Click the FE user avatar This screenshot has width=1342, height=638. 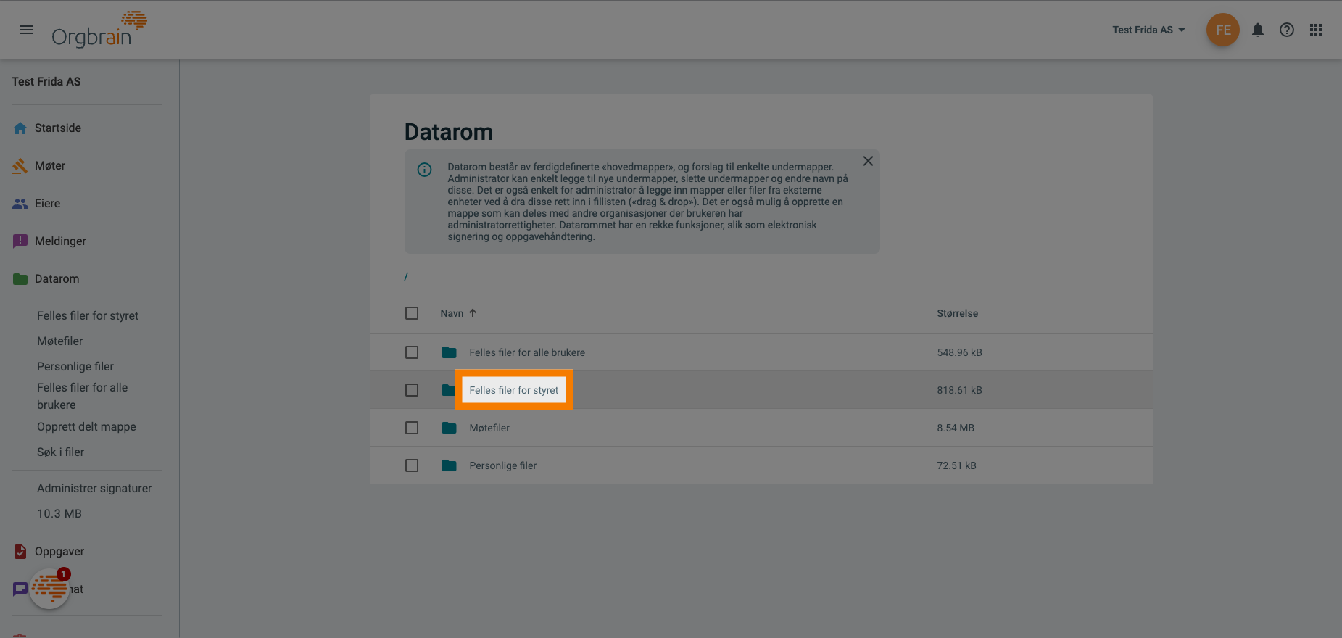[x=1223, y=30]
